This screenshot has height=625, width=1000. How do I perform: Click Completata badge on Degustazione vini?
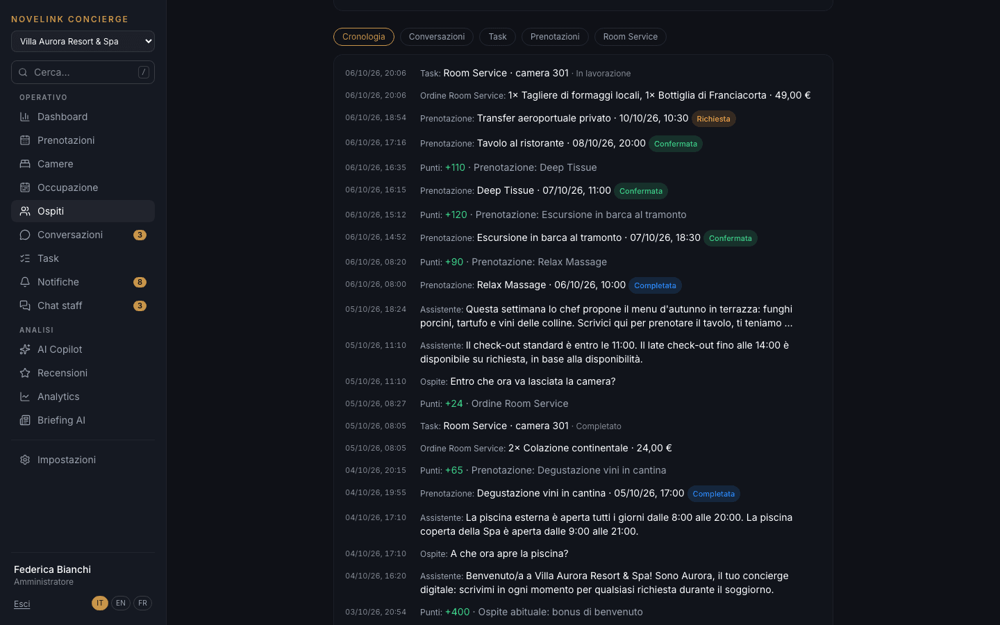[x=713, y=494]
